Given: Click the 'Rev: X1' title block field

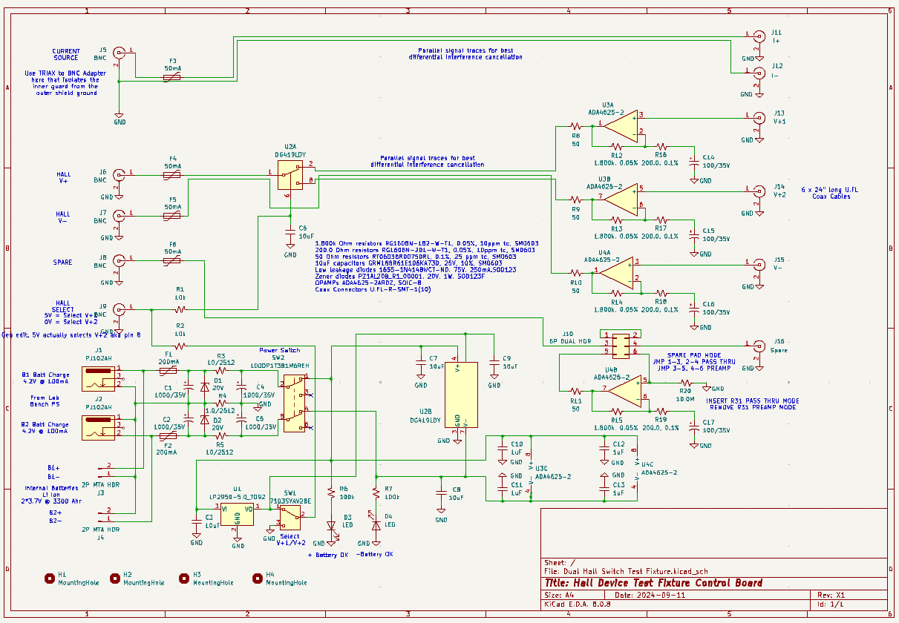Looking at the screenshot, I should tap(831, 595).
